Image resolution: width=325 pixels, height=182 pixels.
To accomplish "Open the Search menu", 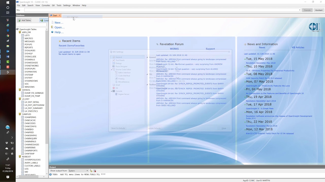I will [x=30, y=5].
